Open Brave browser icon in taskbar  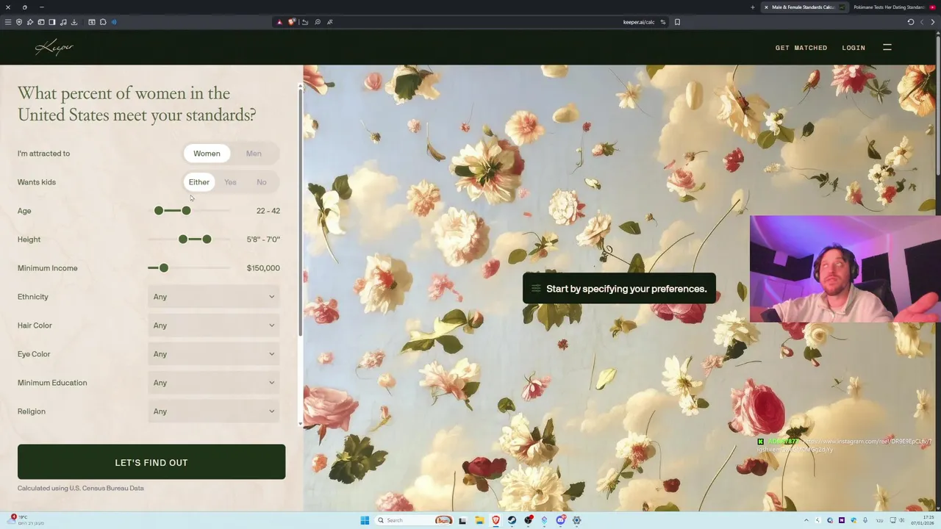tap(495, 520)
